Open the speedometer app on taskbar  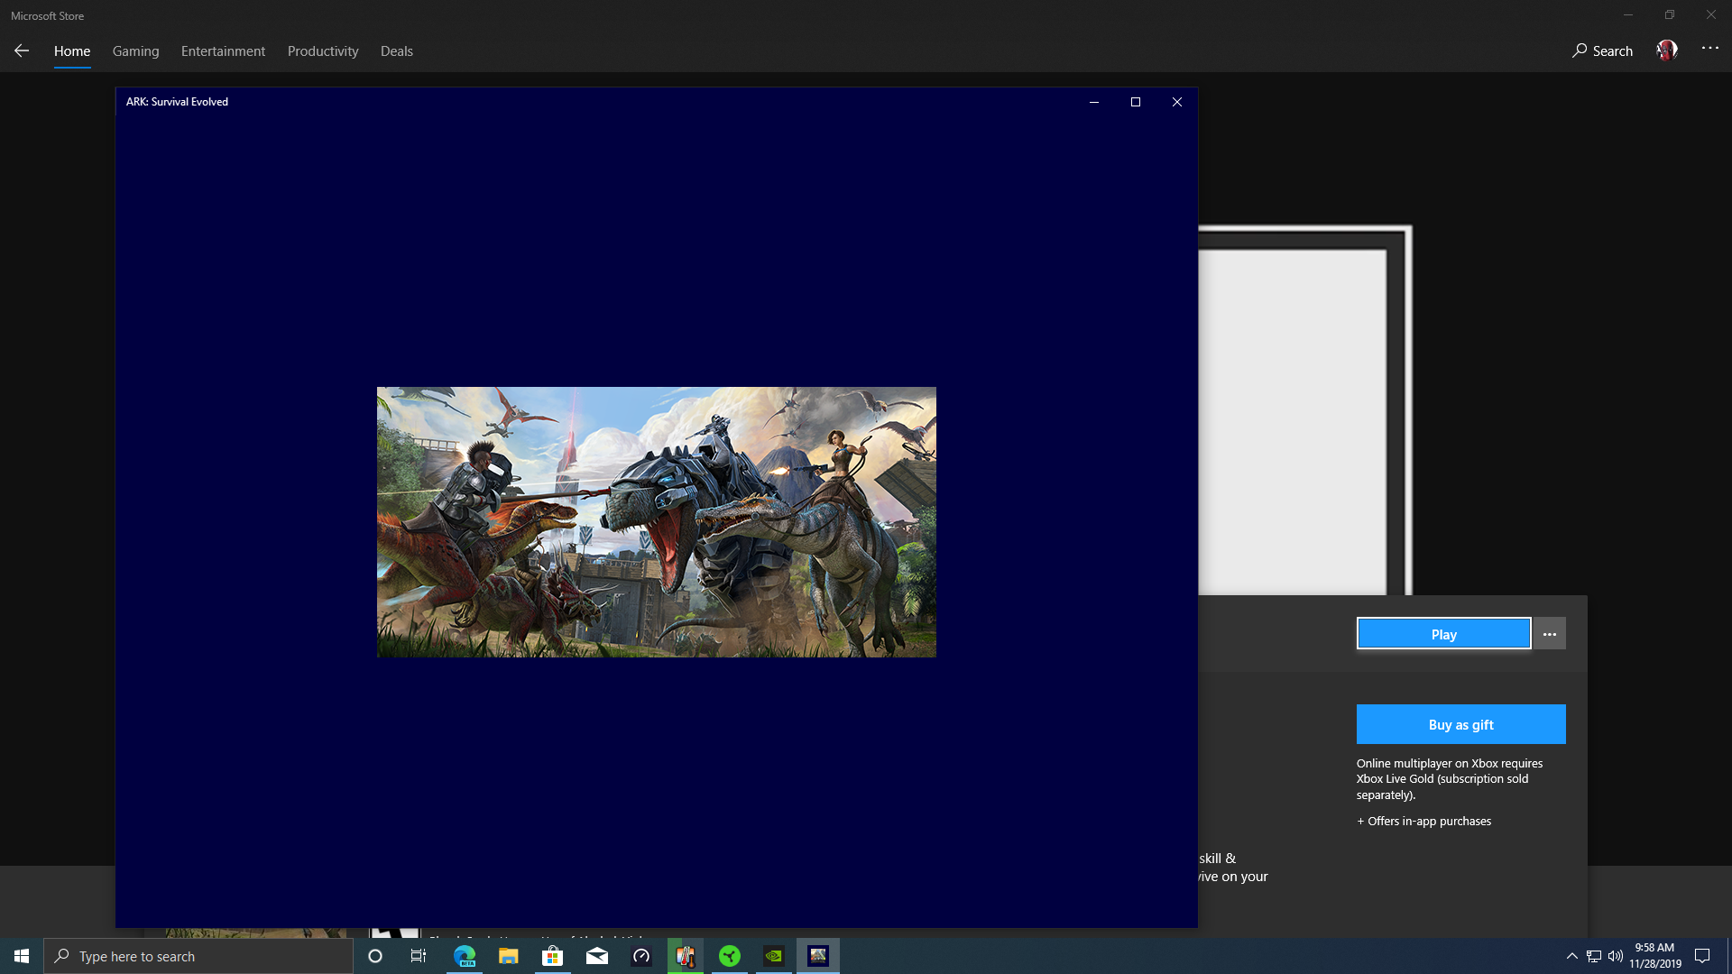pyautogui.click(x=641, y=956)
